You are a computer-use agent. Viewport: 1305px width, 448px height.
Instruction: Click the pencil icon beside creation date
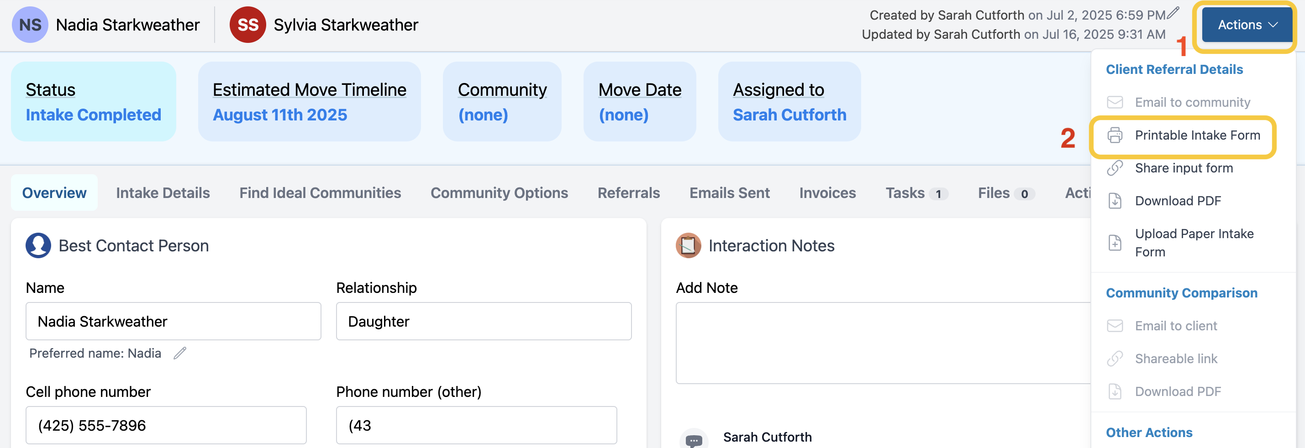tap(1173, 13)
